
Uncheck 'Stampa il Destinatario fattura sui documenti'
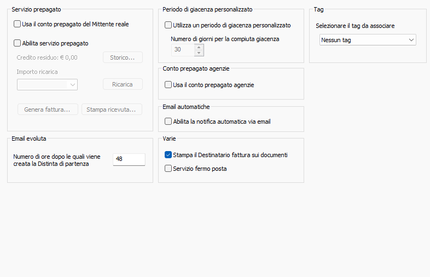coord(168,155)
